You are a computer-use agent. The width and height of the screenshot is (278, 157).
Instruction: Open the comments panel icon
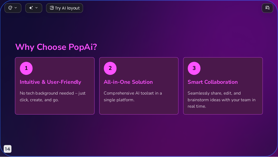(267, 8)
